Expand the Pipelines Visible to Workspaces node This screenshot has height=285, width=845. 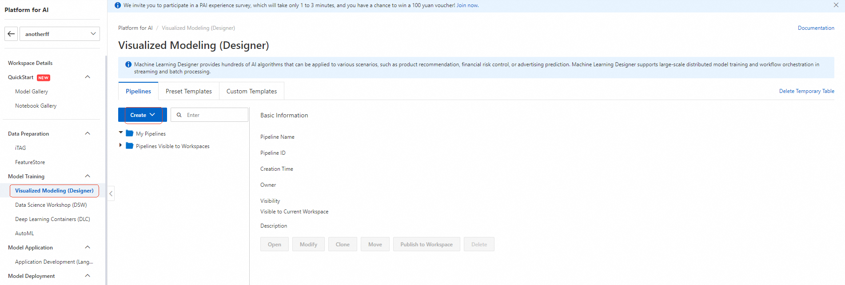[121, 145]
